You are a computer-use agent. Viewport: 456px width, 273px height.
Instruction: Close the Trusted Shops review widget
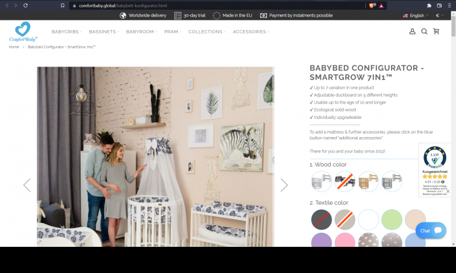(448, 191)
